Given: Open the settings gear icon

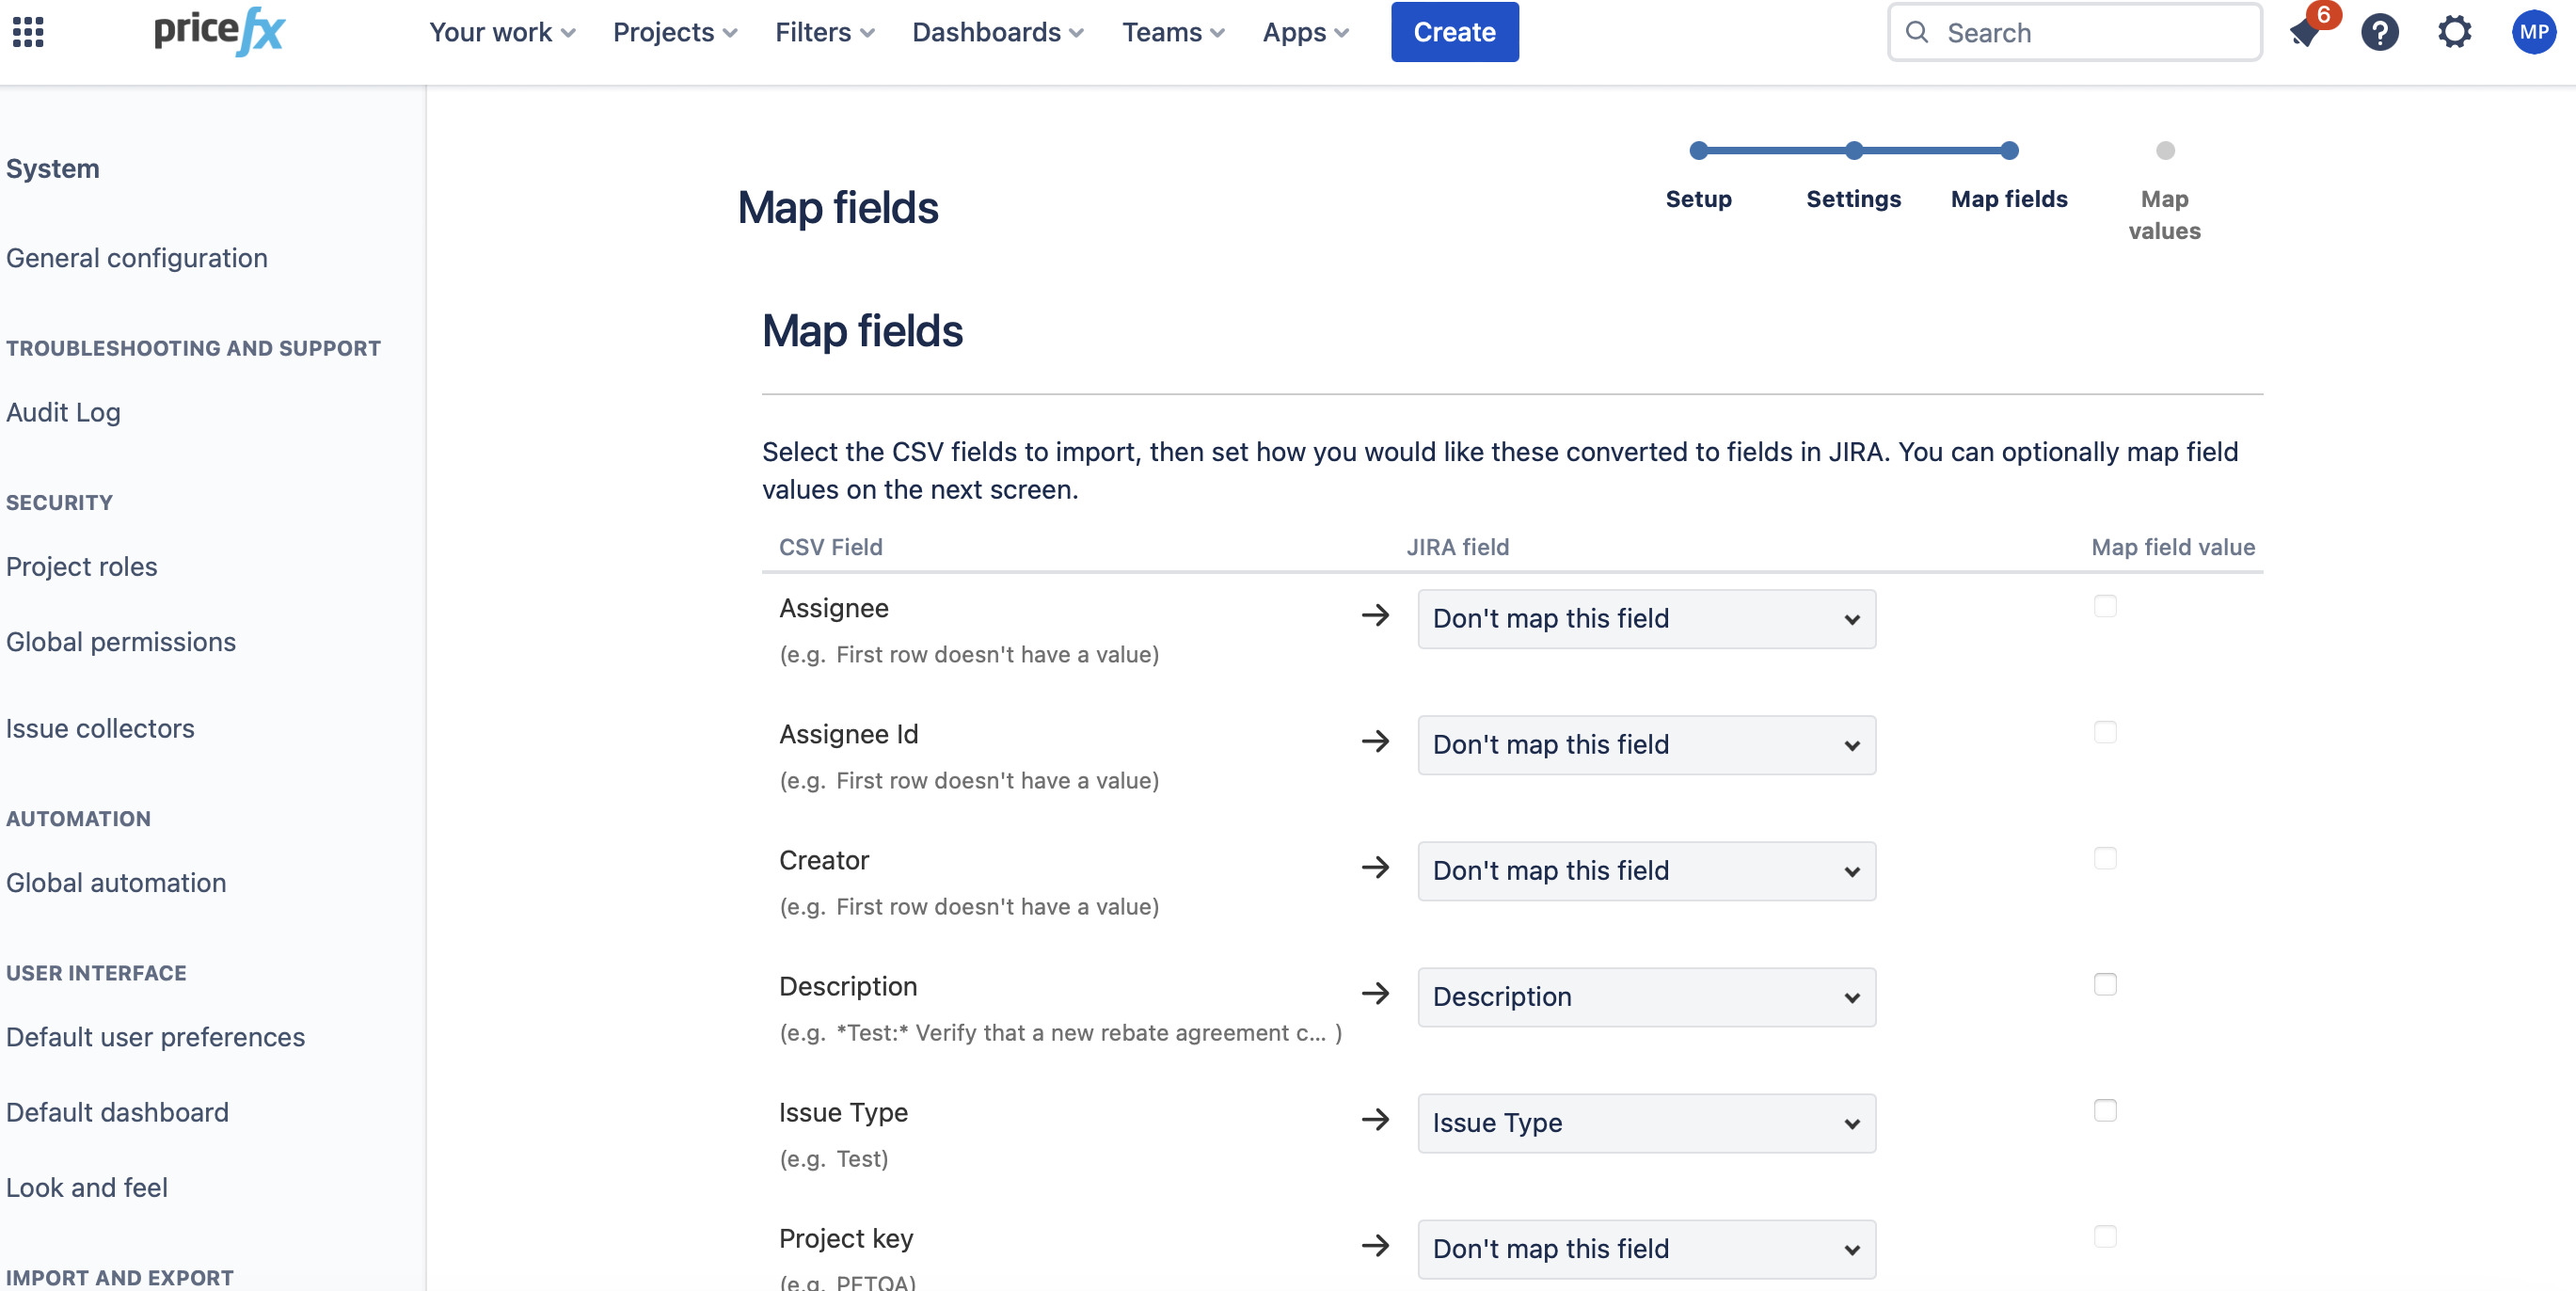Looking at the screenshot, I should click(x=2453, y=32).
